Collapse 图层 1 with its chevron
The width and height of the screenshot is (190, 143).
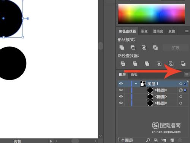[136, 84]
